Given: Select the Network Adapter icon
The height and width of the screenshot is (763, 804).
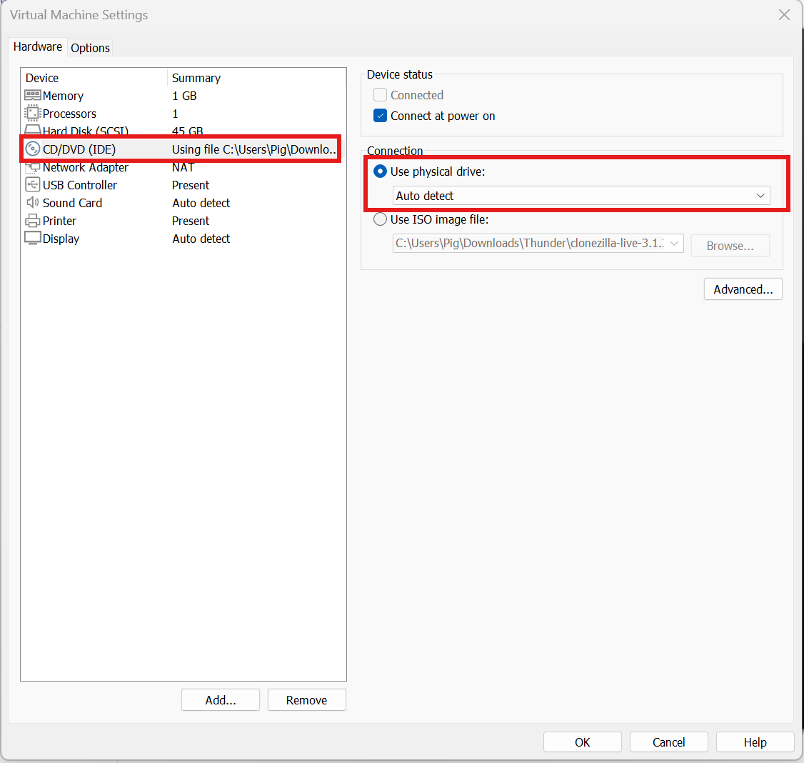Looking at the screenshot, I should (x=33, y=167).
